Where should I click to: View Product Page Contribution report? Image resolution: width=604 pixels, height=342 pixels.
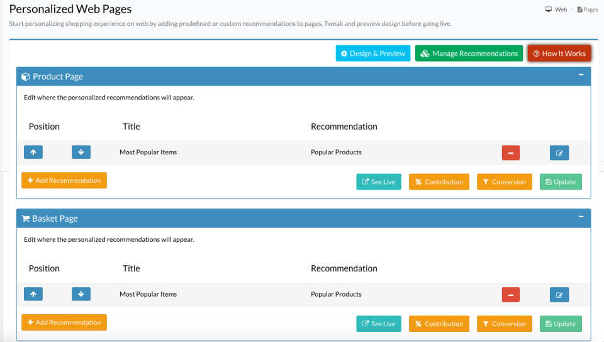pos(439,182)
